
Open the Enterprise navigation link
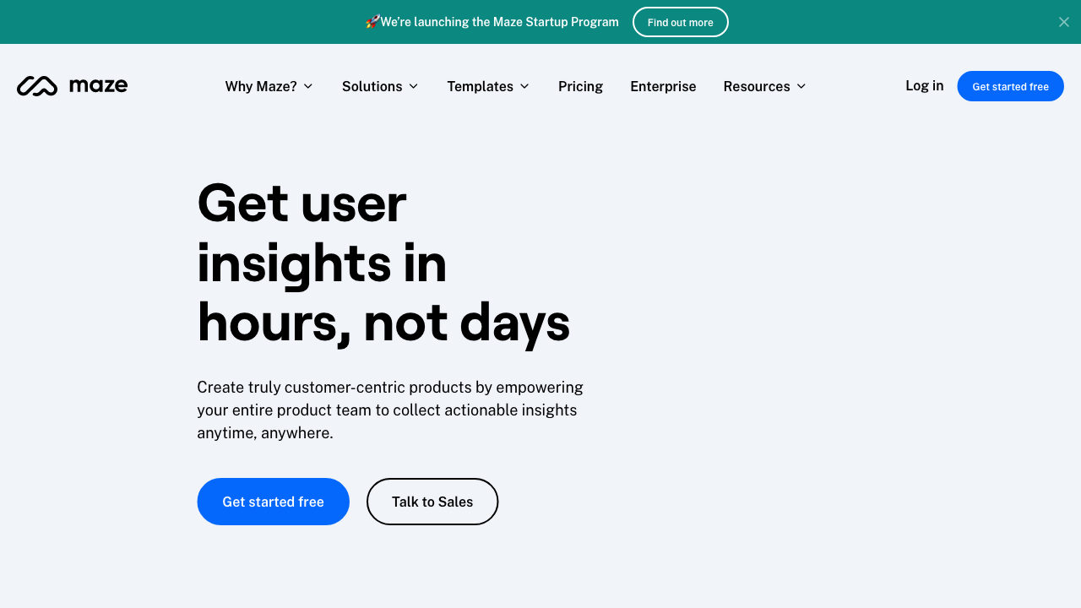[663, 86]
